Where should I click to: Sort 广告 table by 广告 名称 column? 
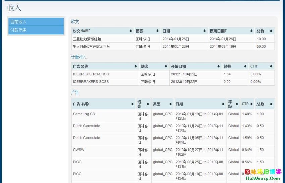103,104
